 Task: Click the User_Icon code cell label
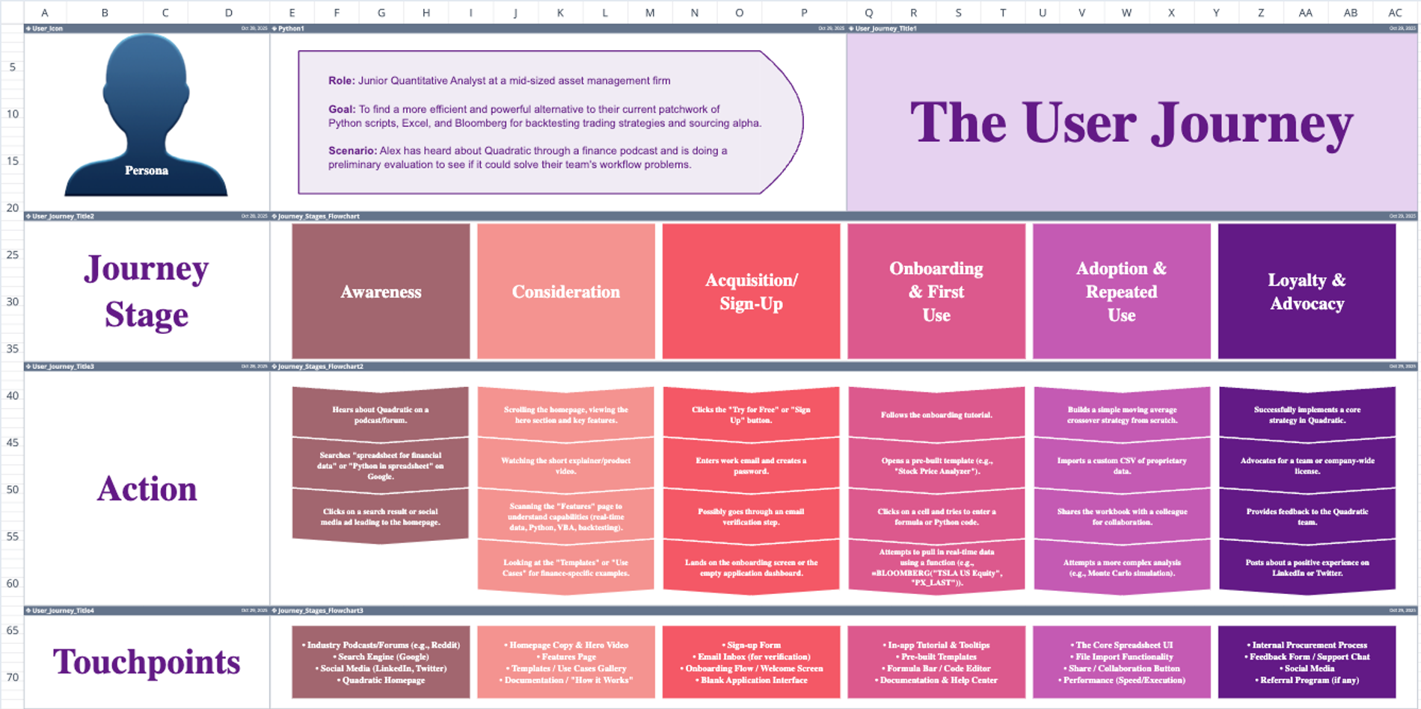click(x=45, y=28)
